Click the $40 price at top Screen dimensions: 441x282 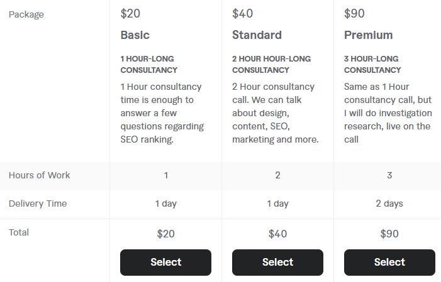coord(242,13)
